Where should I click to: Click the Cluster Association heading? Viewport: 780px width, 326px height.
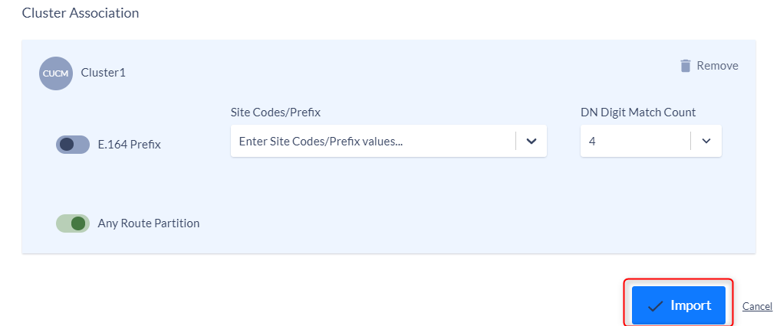(80, 13)
